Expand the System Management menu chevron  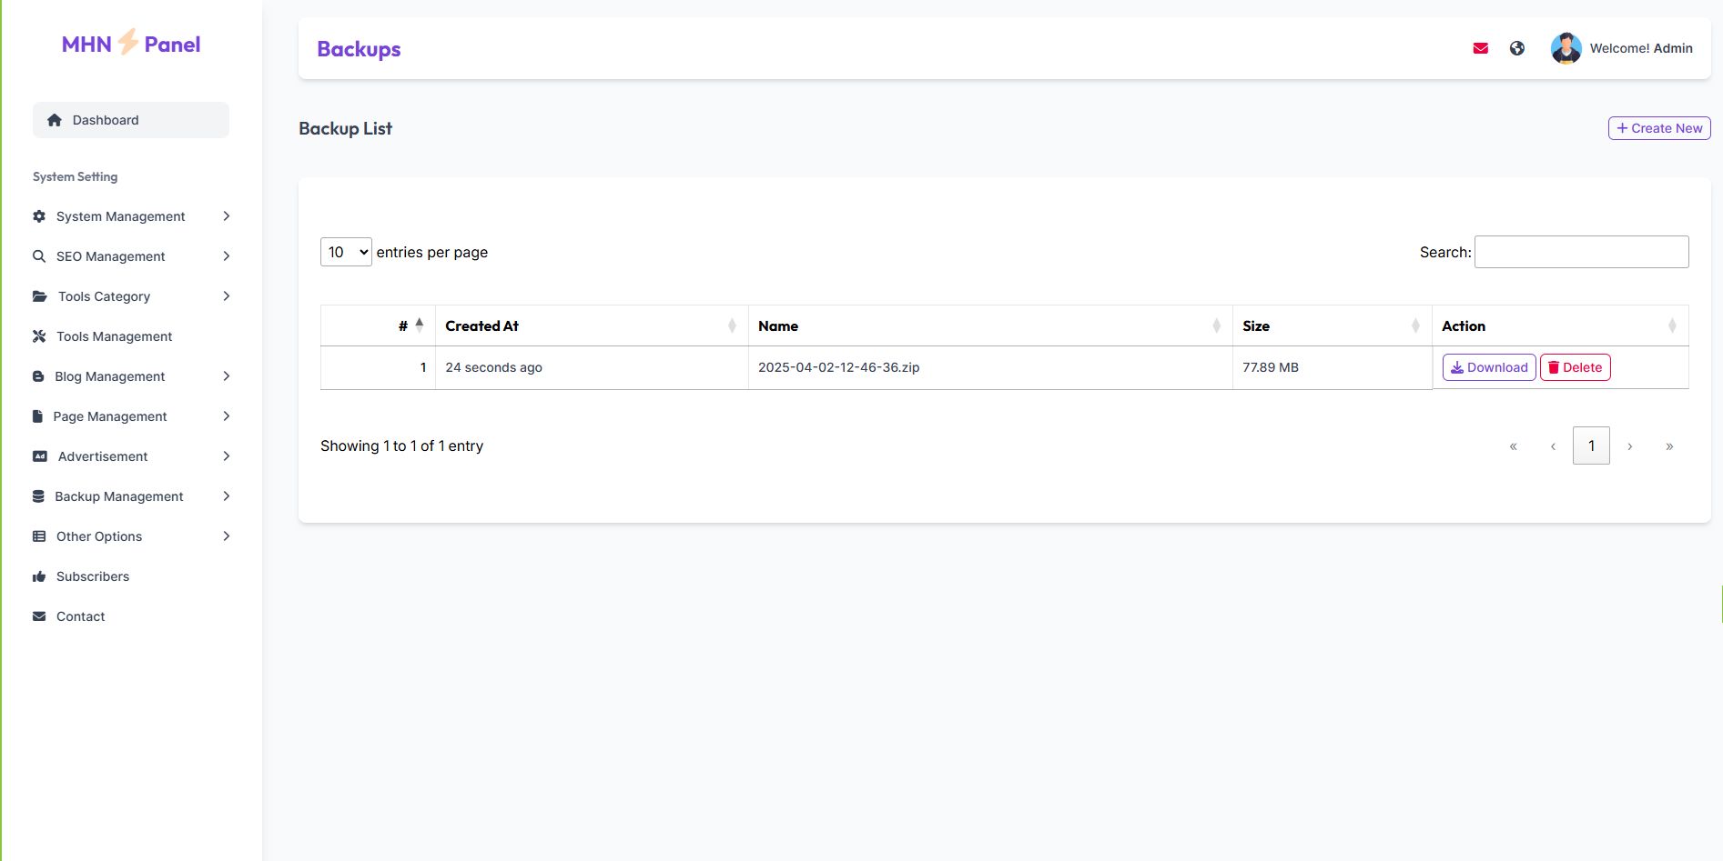point(227,216)
